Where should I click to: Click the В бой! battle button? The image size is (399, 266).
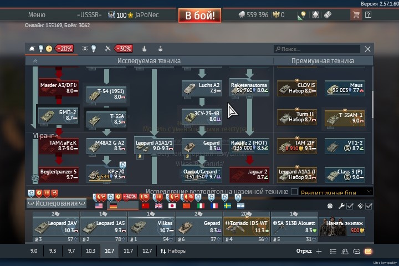(x=199, y=16)
